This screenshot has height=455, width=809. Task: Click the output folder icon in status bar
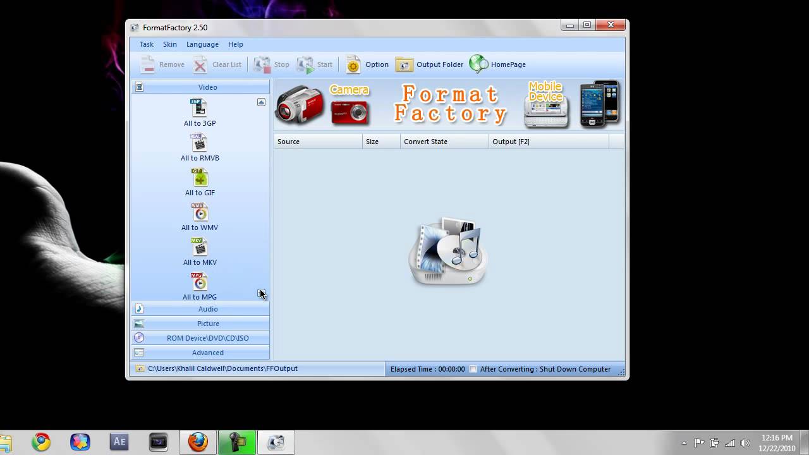pyautogui.click(x=140, y=369)
